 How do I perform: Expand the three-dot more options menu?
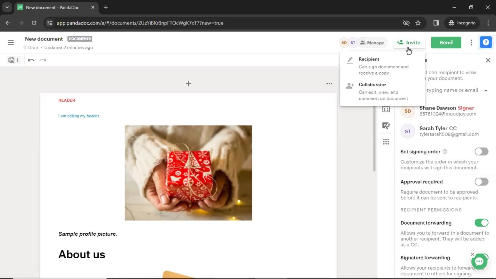coord(471,42)
